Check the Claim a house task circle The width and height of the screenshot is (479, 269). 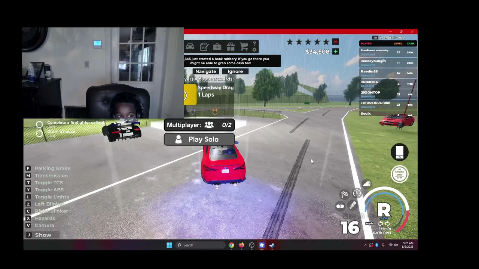[x=39, y=133]
